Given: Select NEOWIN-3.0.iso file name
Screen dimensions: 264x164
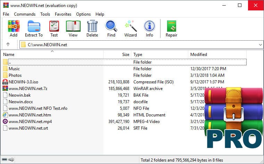Looking at the screenshot, I should click(x=23, y=82).
